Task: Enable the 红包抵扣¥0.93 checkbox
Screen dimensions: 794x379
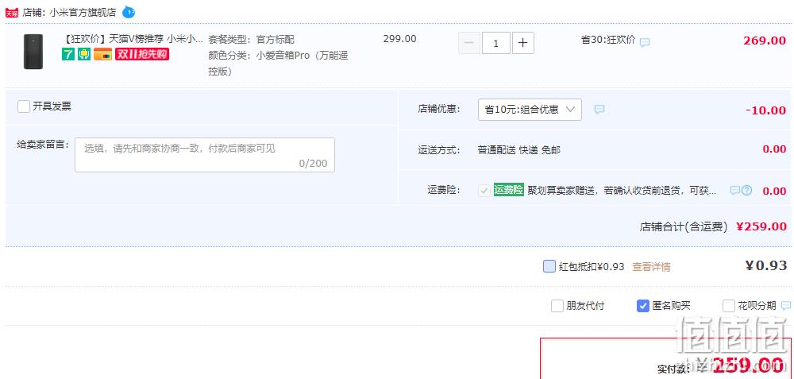Action: coord(549,266)
